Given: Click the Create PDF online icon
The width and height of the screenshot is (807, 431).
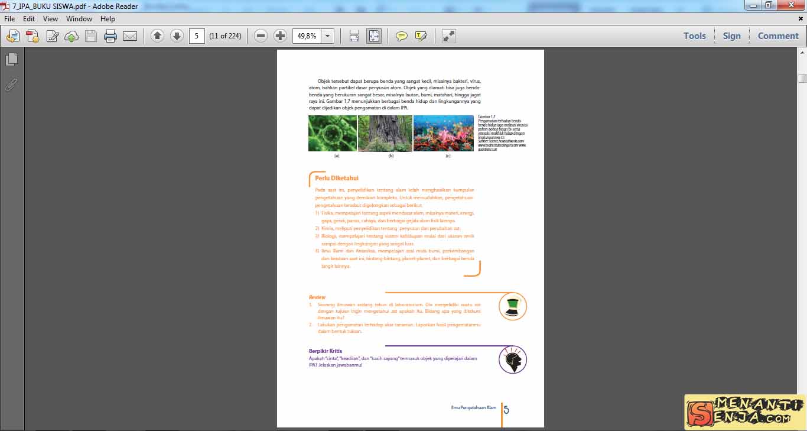Looking at the screenshot, I should click(32, 36).
